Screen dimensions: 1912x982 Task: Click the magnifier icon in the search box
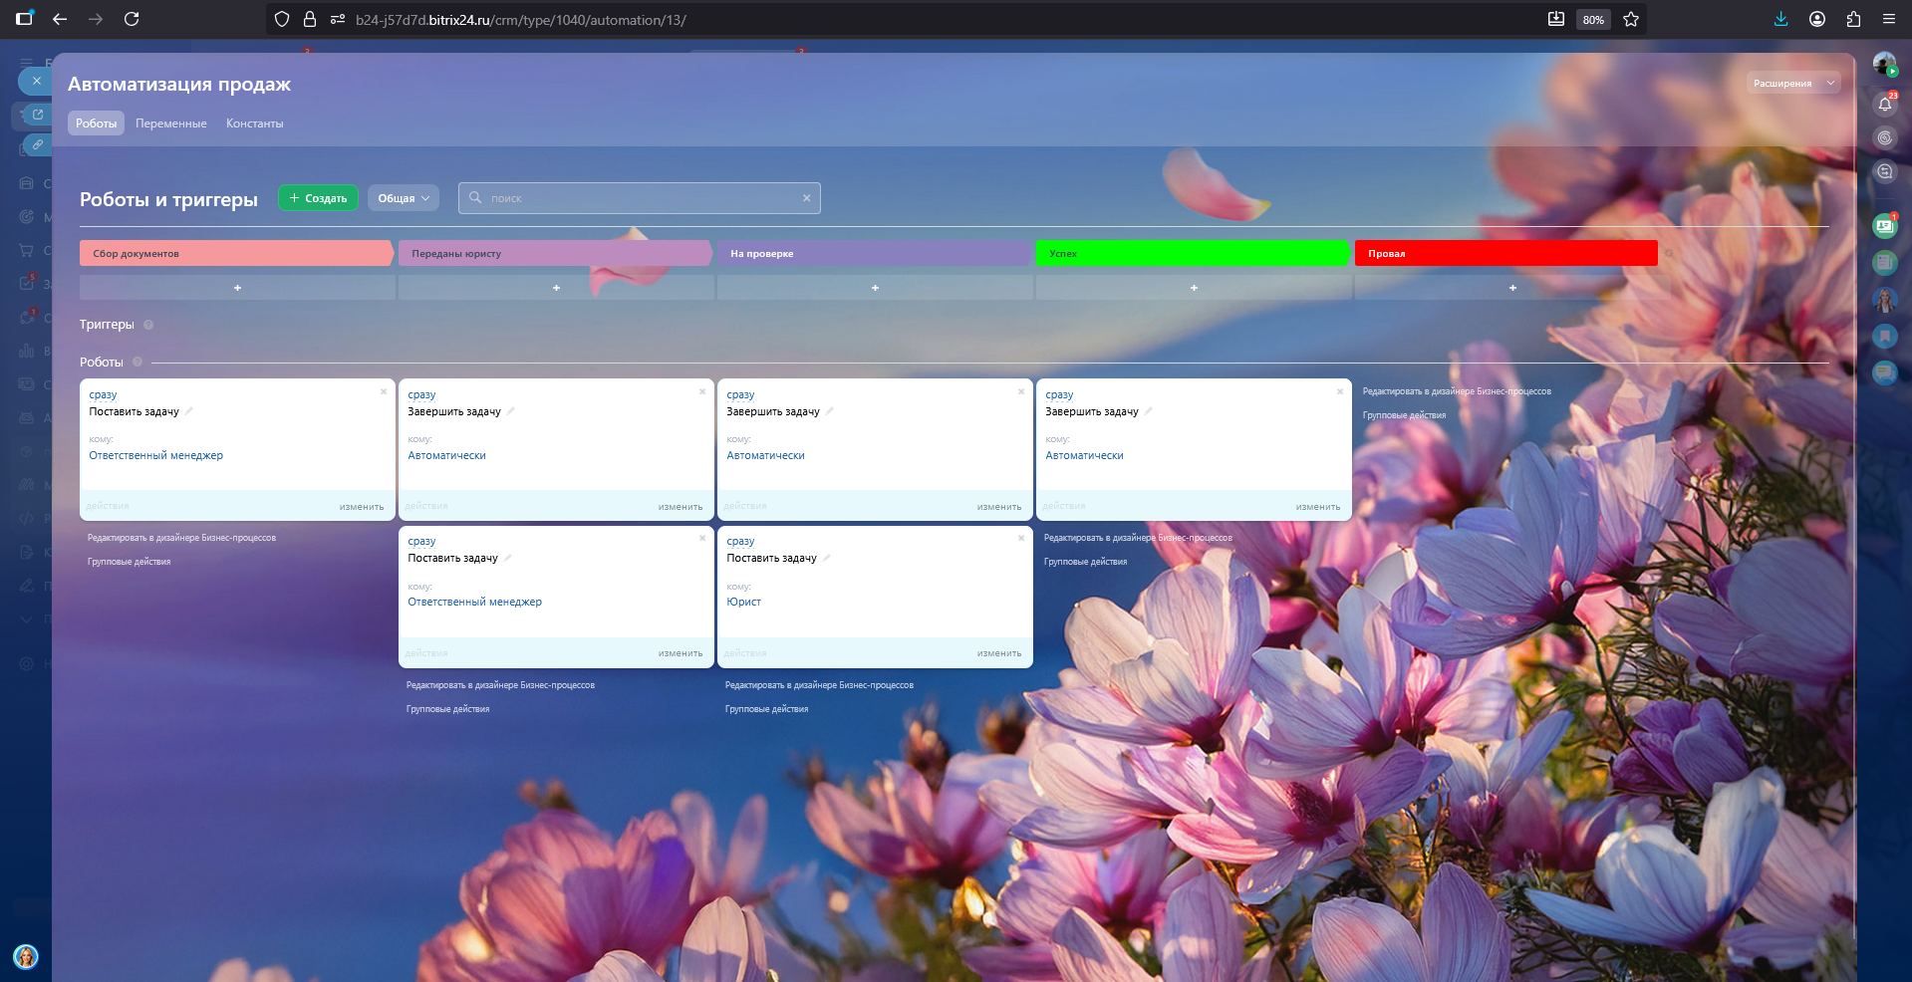475,197
